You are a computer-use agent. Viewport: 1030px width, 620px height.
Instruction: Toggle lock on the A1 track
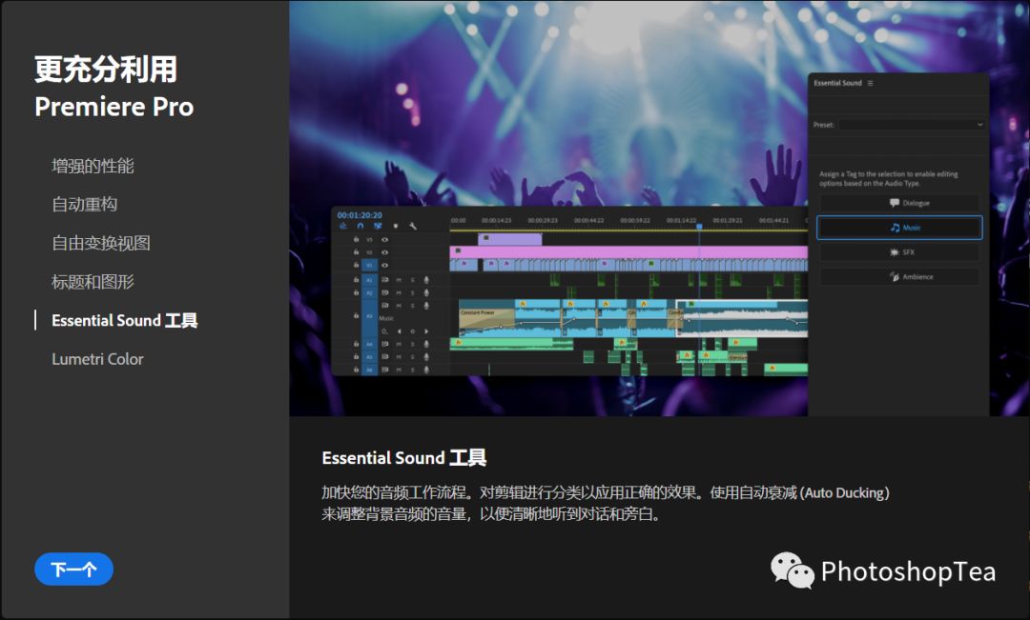(356, 279)
